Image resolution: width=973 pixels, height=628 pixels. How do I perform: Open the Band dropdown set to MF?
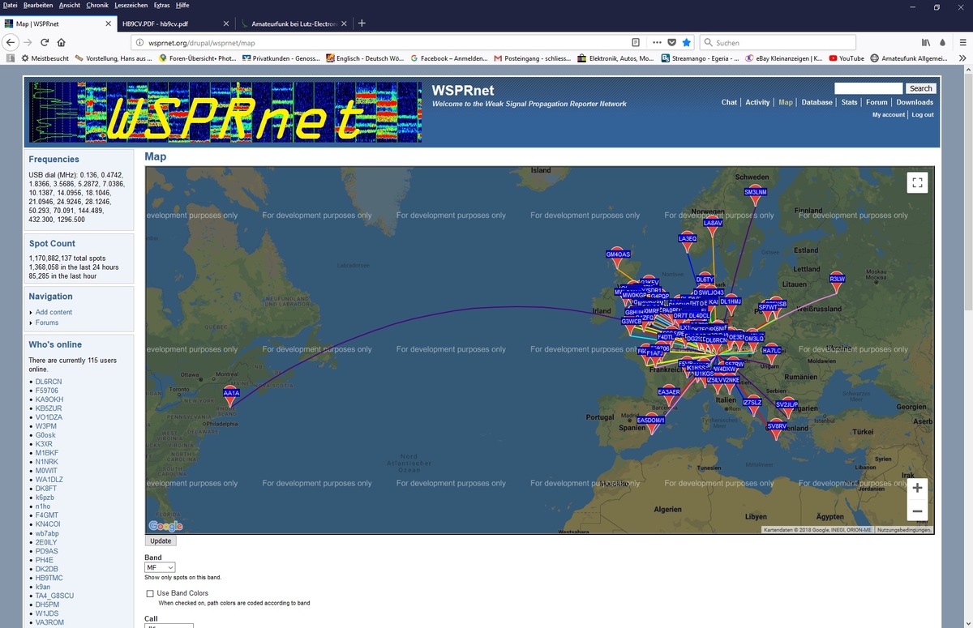161,567
